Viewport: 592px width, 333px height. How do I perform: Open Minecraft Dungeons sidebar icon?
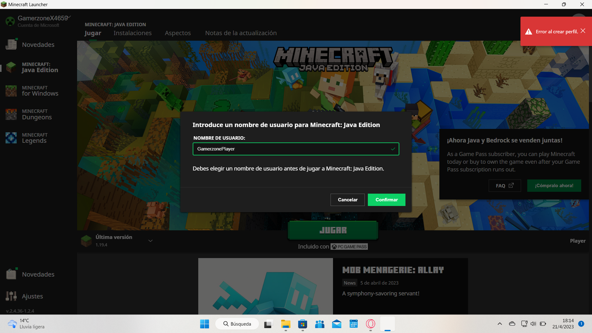(x=11, y=114)
